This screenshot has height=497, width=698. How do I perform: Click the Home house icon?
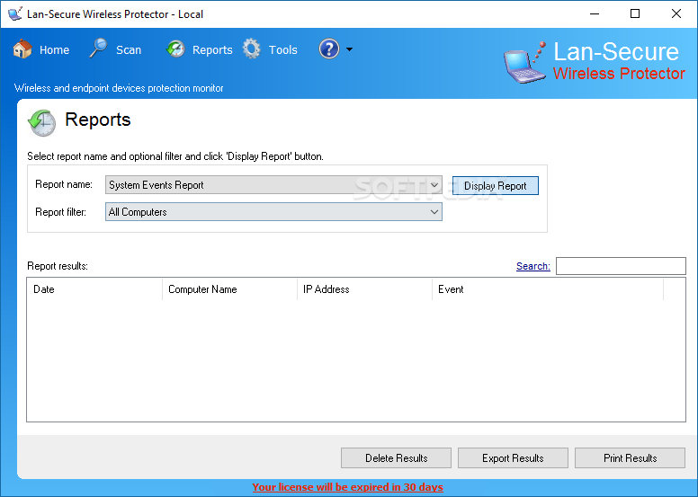[x=22, y=49]
